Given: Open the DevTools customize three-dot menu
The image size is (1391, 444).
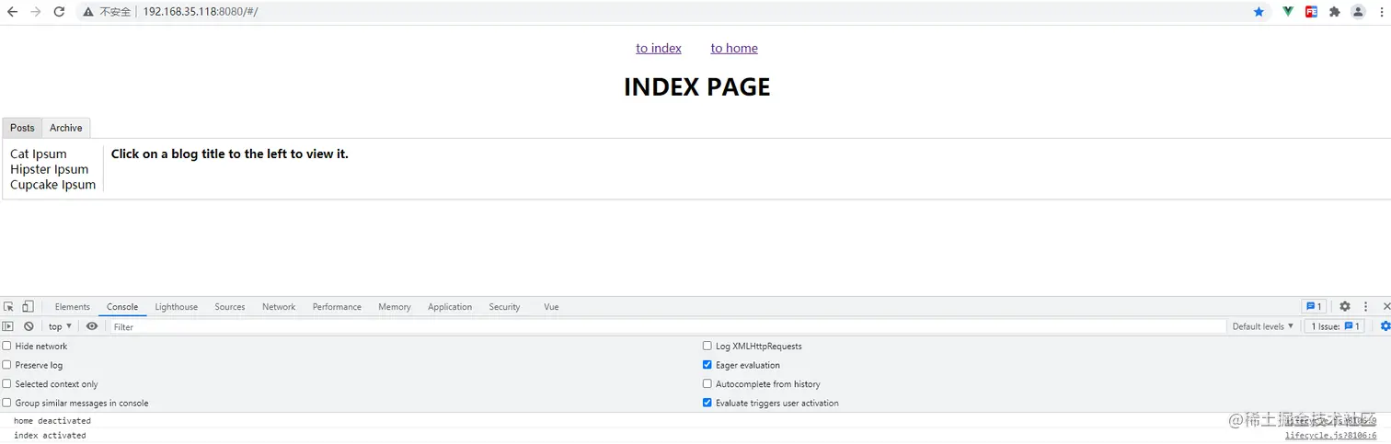Looking at the screenshot, I should [x=1366, y=307].
